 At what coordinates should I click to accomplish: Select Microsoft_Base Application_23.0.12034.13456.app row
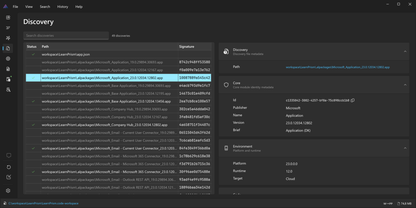tap(118, 101)
